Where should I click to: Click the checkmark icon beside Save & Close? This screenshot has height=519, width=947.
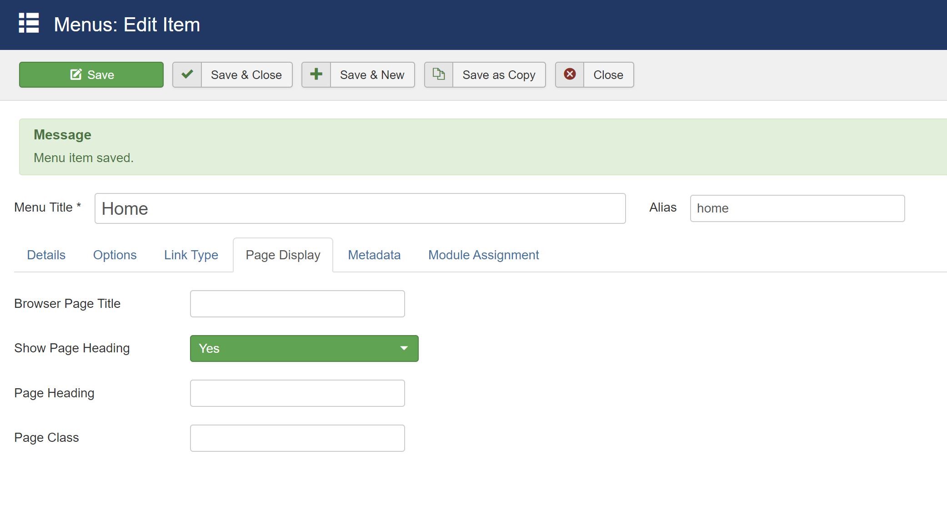pos(187,74)
